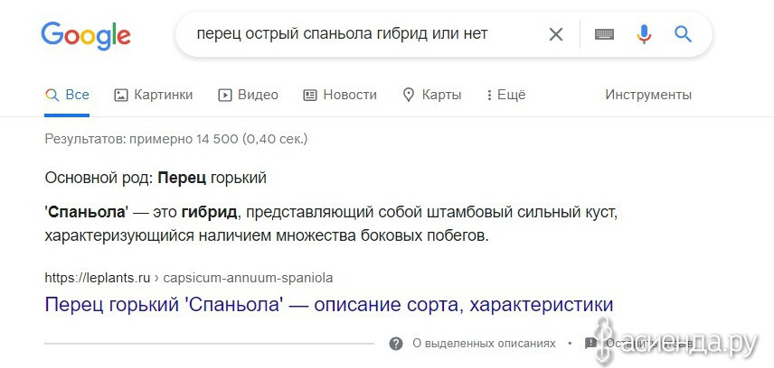Click the Карты location pin icon
The height and width of the screenshot is (368, 774).
click(409, 95)
